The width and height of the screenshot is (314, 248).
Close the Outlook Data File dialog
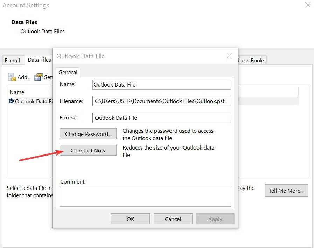pos(229,56)
